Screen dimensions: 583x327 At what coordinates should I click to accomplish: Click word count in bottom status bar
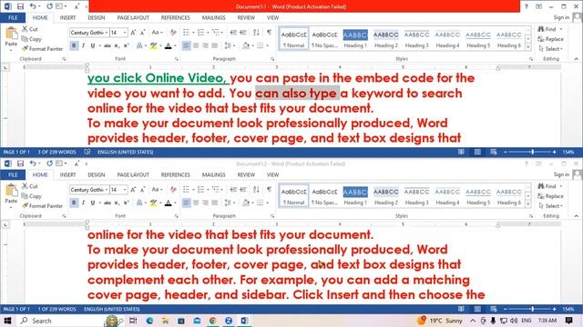[x=56, y=309]
